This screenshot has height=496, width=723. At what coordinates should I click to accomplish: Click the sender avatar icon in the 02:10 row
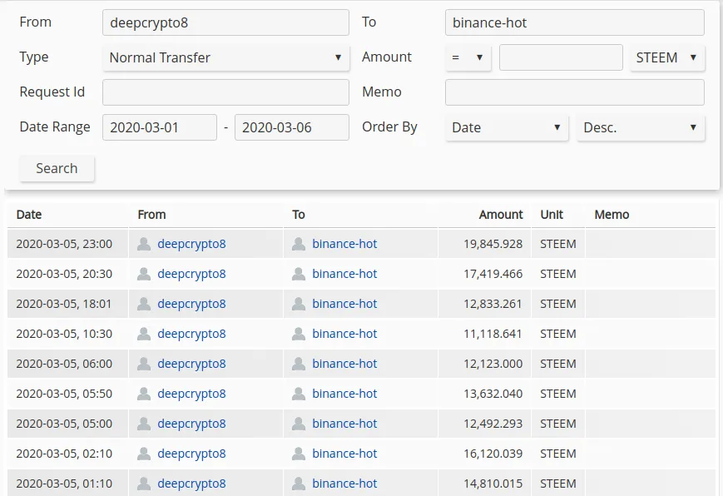tap(144, 454)
